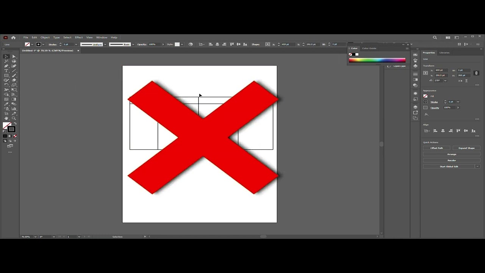
Task: Switch to the Color Guide tab
Action: pyautogui.click(x=369, y=48)
